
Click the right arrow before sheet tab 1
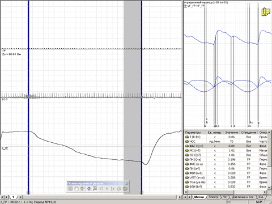(6, 197)
